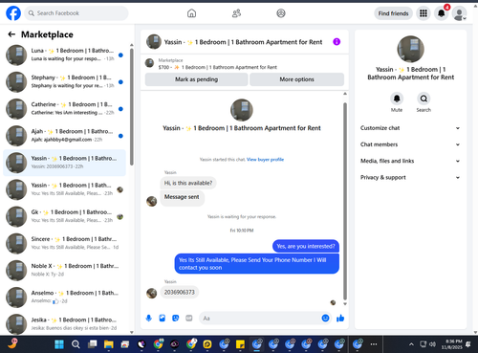This screenshot has width=478, height=353.
Task: Open emoji picker in message box
Action: pyautogui.click(x=325, y=318)
